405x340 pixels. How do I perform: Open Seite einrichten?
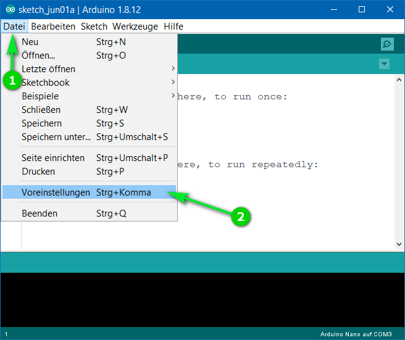pyautogui.click(x=89, y=158)
